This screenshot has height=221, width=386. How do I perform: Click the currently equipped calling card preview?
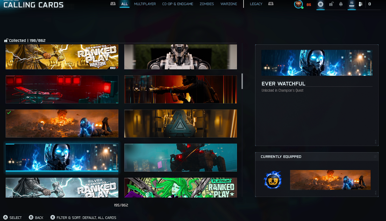click(330, 180)
